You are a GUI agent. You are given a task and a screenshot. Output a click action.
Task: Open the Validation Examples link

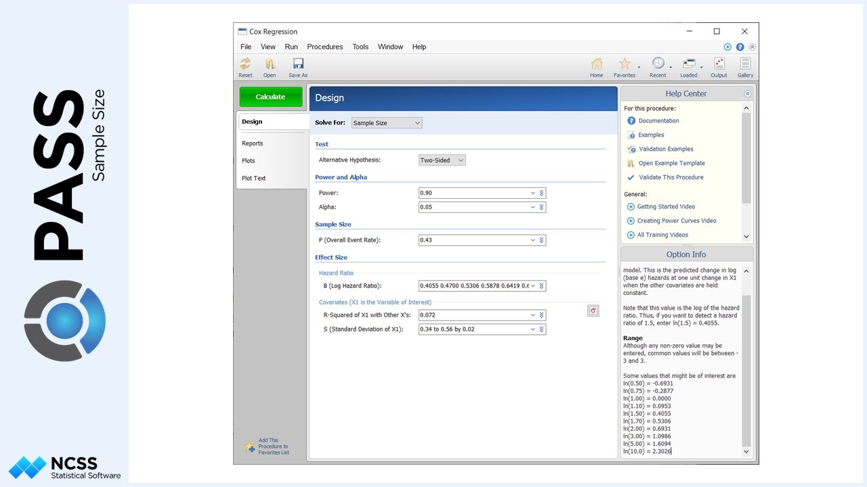coord(666,149)
